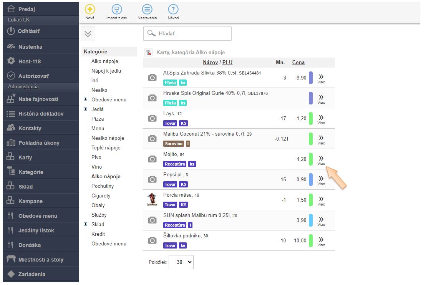The height and width of the screenshot is (285, 431).
Task: Click Viac arrows for Mojito row
Action: tap(321, 159)
